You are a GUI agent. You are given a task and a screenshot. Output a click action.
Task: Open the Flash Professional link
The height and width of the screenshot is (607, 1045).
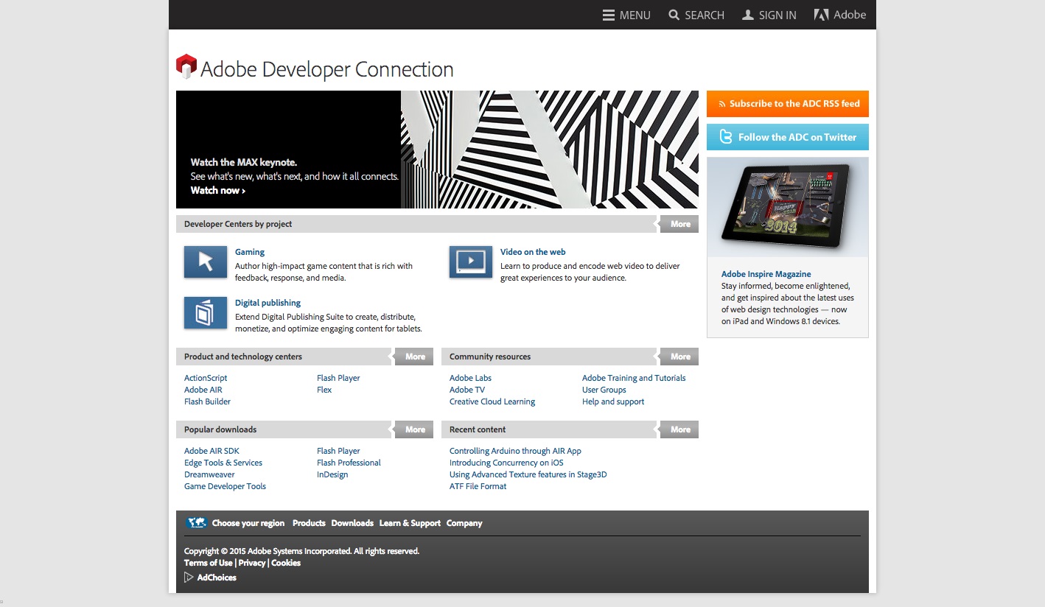pos(349,463)
